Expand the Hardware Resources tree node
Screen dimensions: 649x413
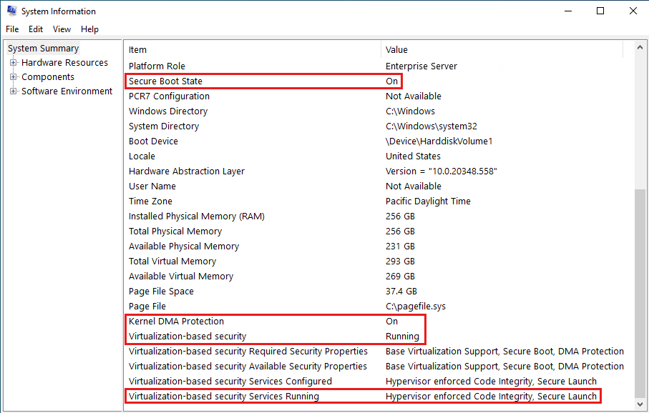tap(13, 63)
